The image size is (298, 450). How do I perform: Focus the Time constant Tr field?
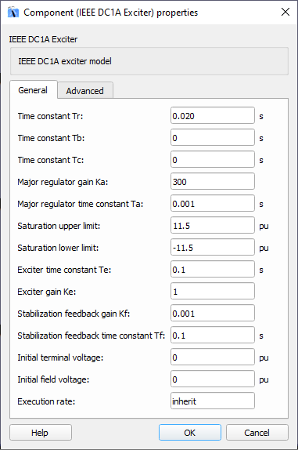click(x=213, y=116)
